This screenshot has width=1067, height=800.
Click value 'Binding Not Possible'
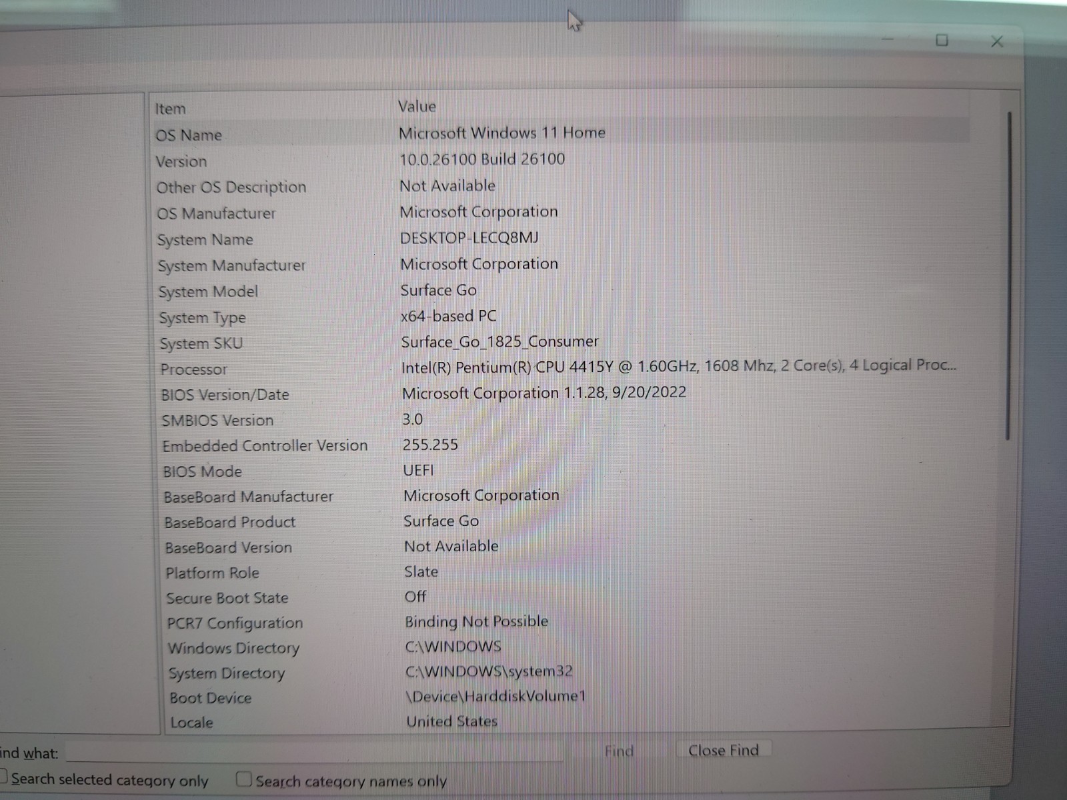(477, 621)
